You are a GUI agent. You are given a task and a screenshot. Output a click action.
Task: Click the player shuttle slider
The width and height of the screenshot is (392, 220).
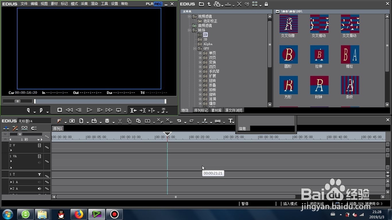18,101
